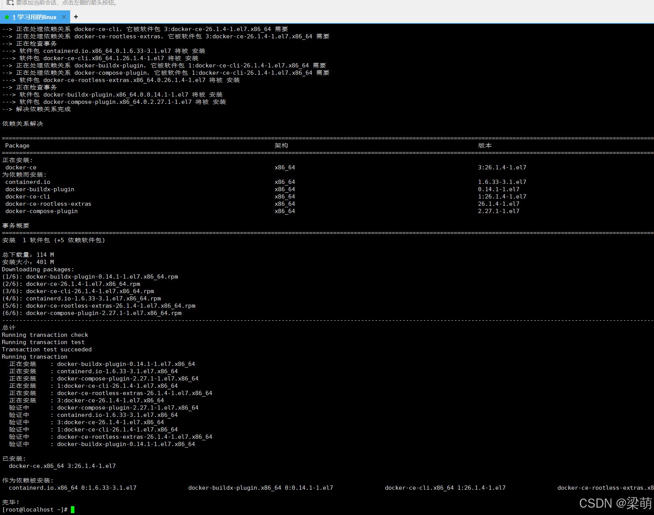Click the 总下载量: 114 M line
Screen dimensions: 654x515
tap(28, 255)
